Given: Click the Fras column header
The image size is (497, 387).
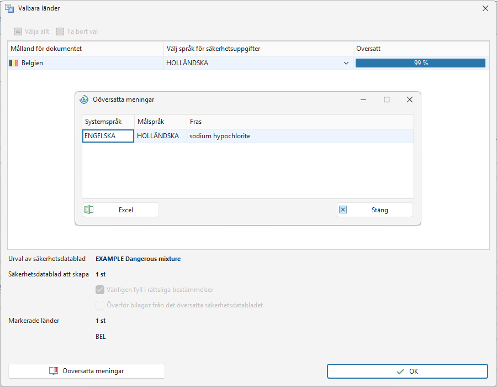Looking at the screenshot, I should [x=300, y=122].
